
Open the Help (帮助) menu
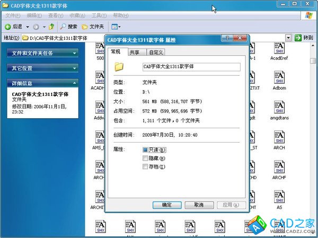(121, 15)
